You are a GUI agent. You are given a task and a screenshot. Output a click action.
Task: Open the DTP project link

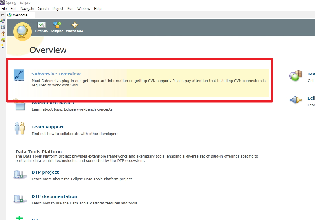click(x=45, y=172)
